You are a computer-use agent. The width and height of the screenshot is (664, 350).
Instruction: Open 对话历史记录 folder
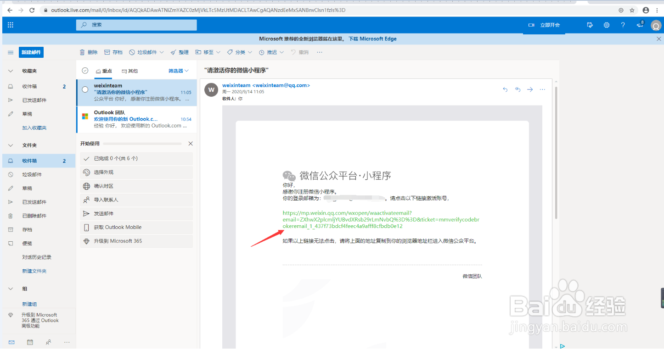(39, 257)
